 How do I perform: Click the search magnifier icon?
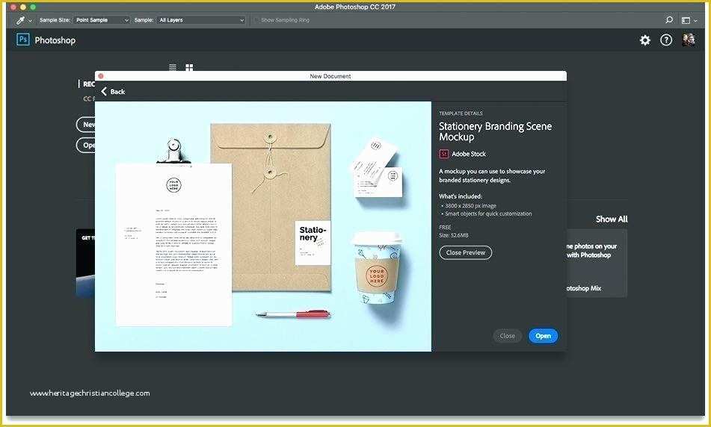(x=669, y=20)
